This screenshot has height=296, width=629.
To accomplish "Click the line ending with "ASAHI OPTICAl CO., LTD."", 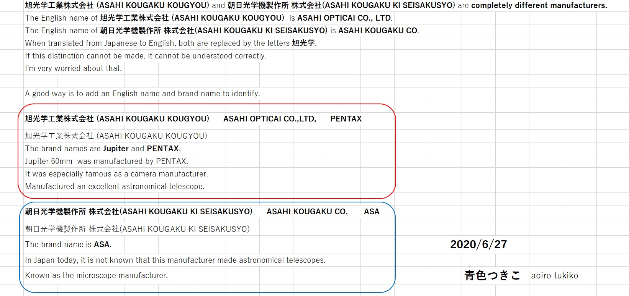I will click(x=209, y=18).
